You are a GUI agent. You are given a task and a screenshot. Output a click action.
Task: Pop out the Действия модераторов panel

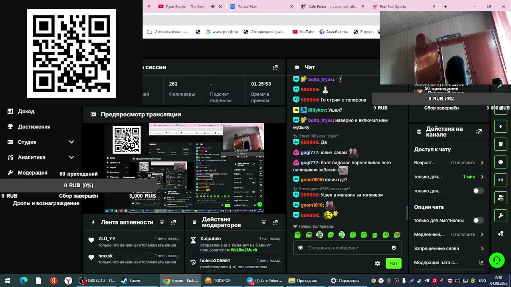coord(275,222)
